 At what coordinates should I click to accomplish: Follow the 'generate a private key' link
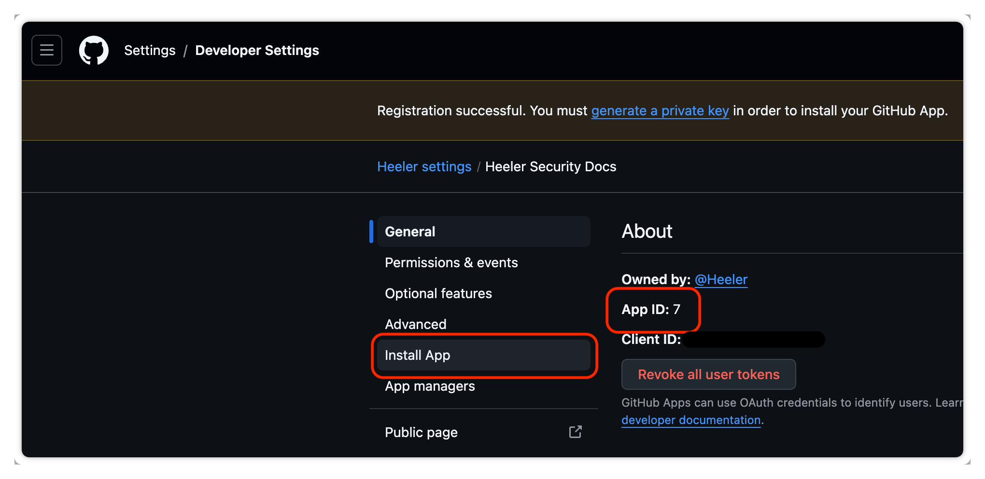[660, 111]
